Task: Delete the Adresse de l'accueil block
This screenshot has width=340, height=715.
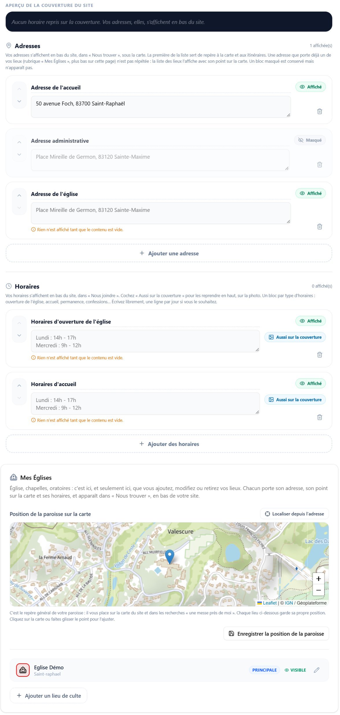Action: pos(320,112)
